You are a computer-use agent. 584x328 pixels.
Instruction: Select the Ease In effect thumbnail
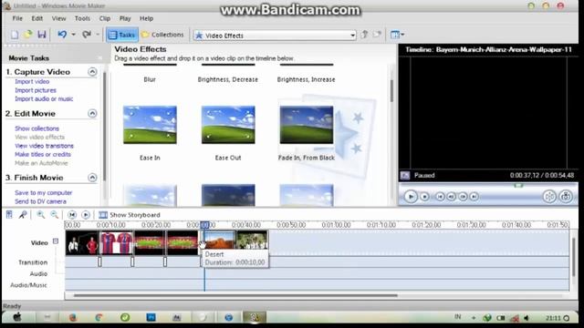coord(150,125)
